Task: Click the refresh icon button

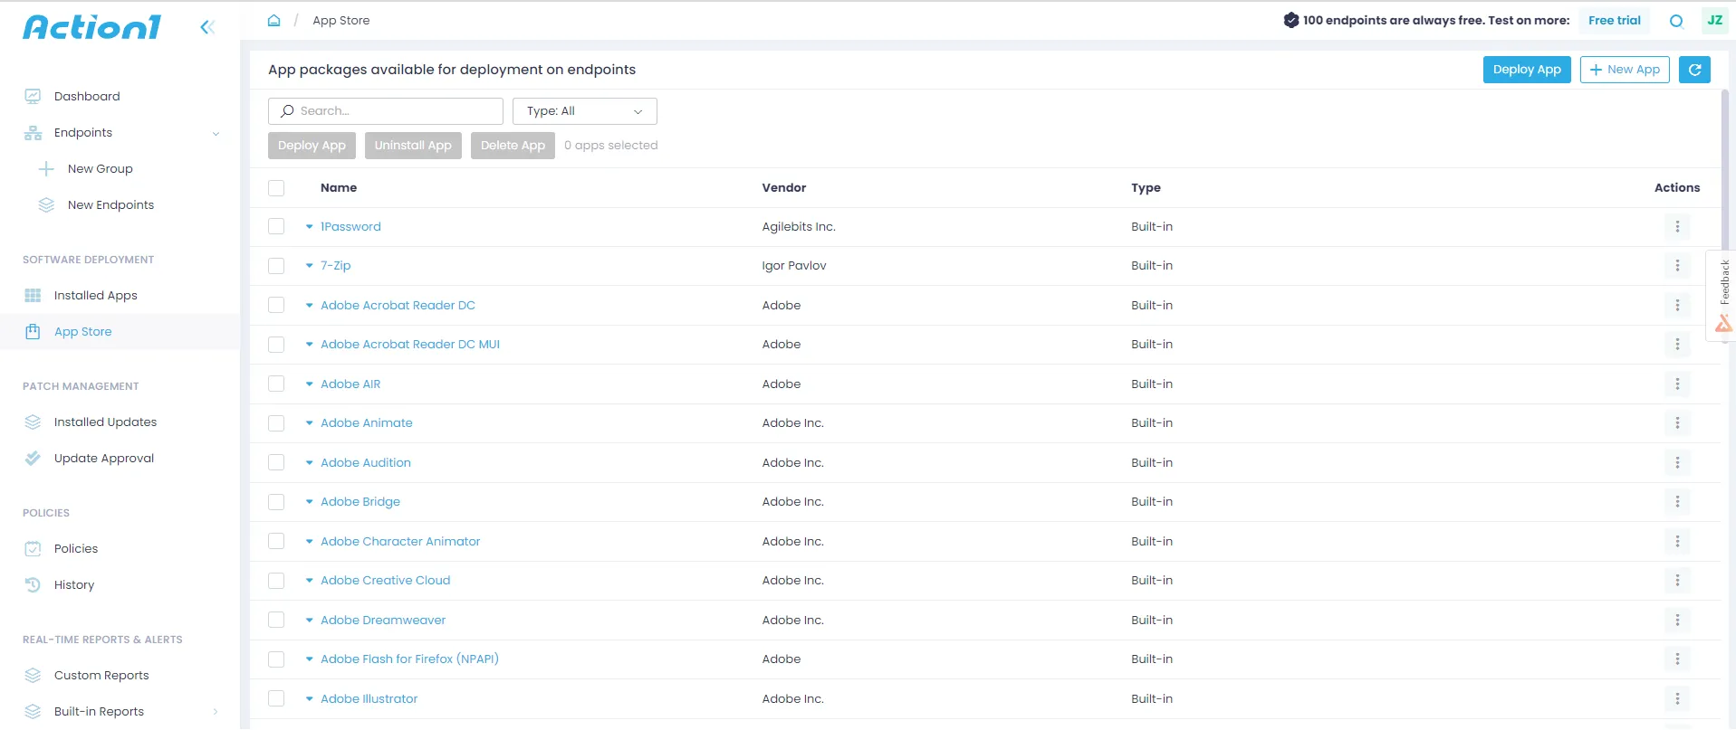Action: [x=1693, y=70]
